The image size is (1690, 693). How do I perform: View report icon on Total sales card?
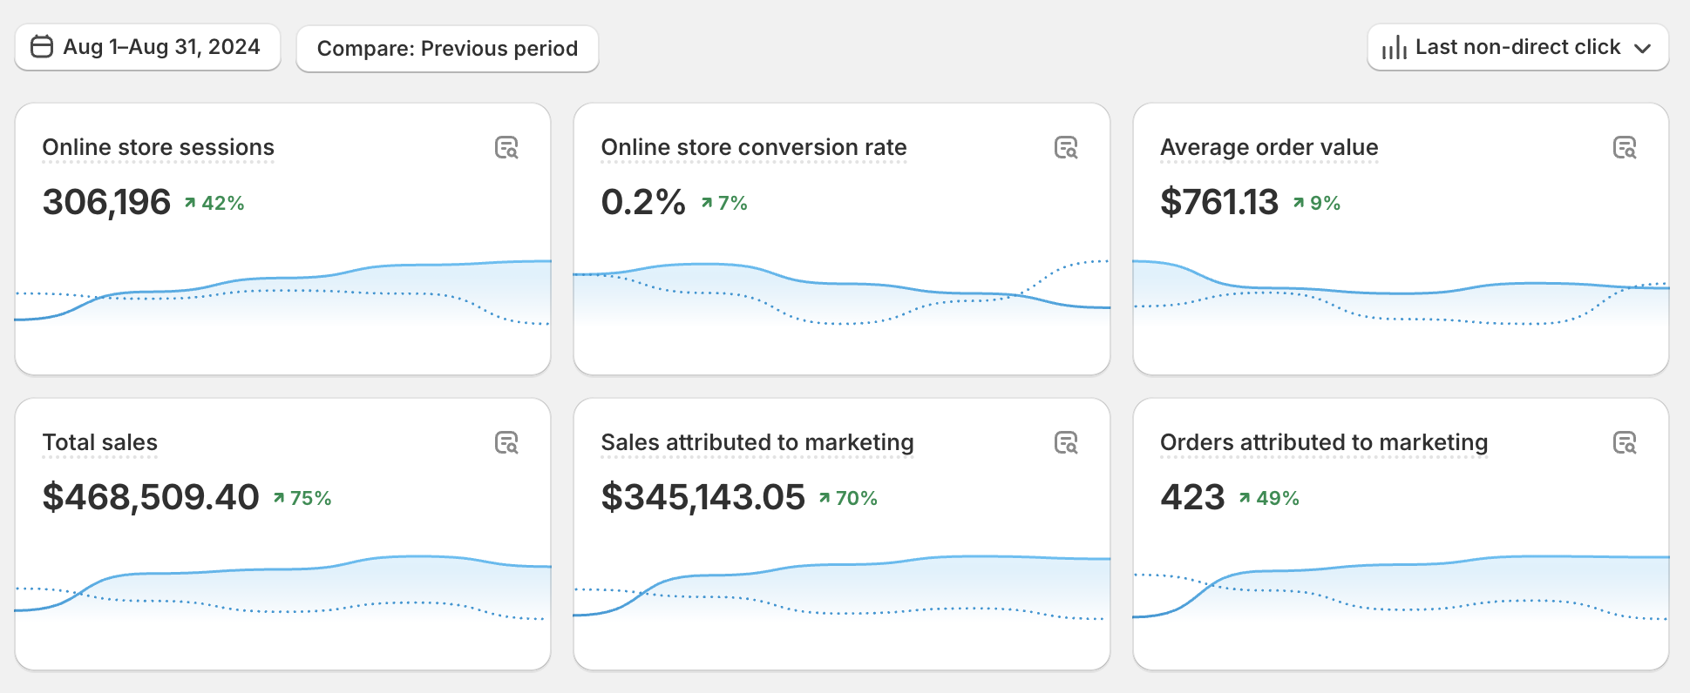[x=506, y=443]
